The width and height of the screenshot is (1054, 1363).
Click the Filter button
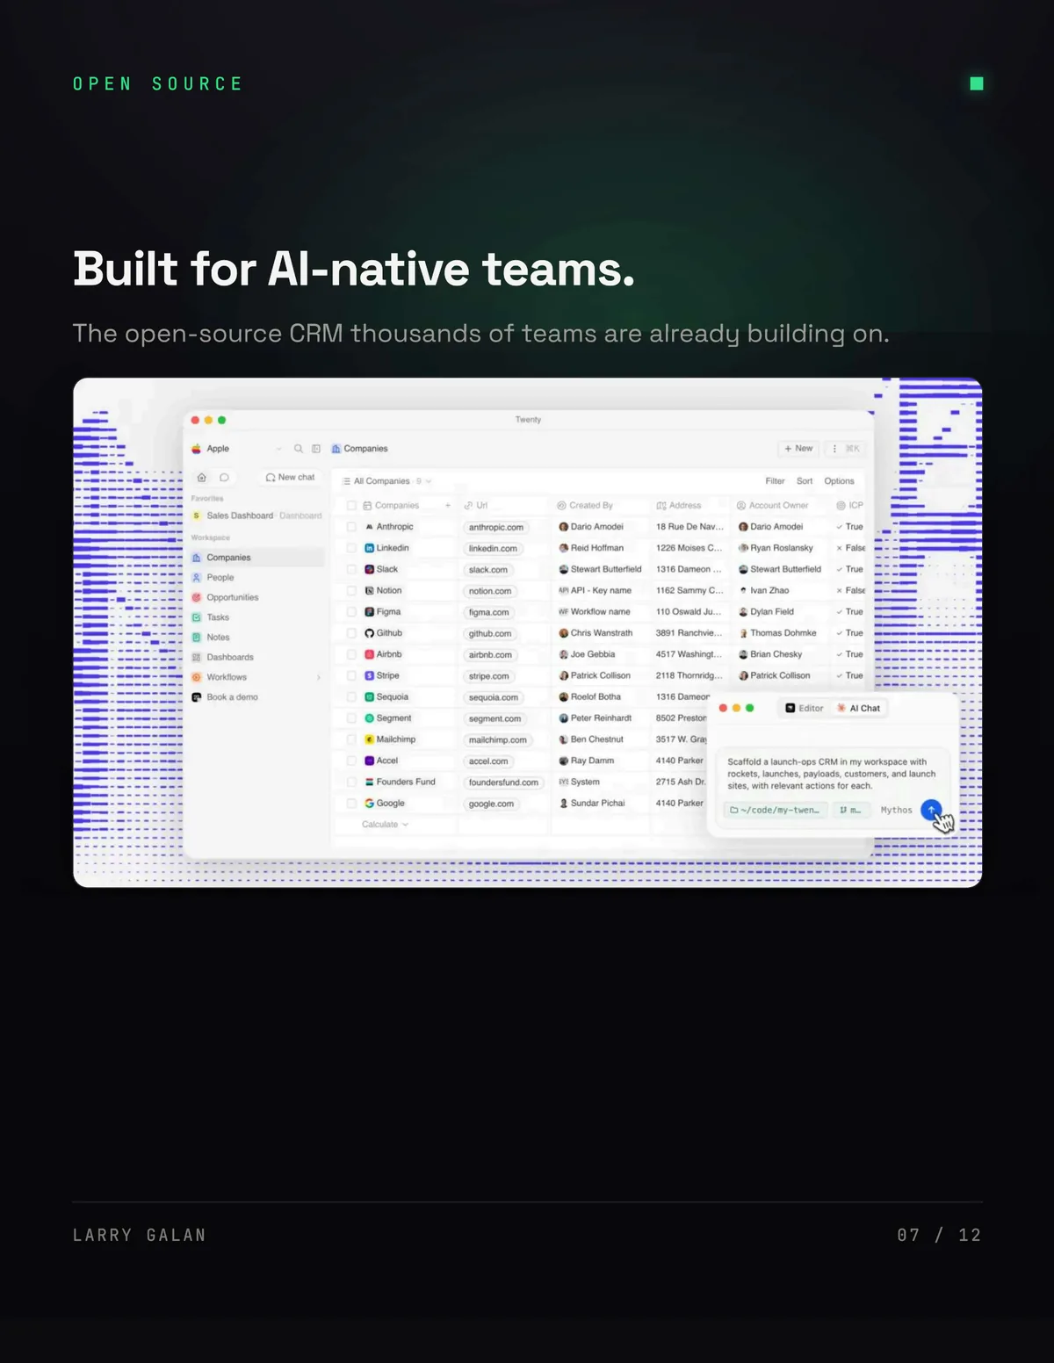pyautogui.click(x=775, y=481)
